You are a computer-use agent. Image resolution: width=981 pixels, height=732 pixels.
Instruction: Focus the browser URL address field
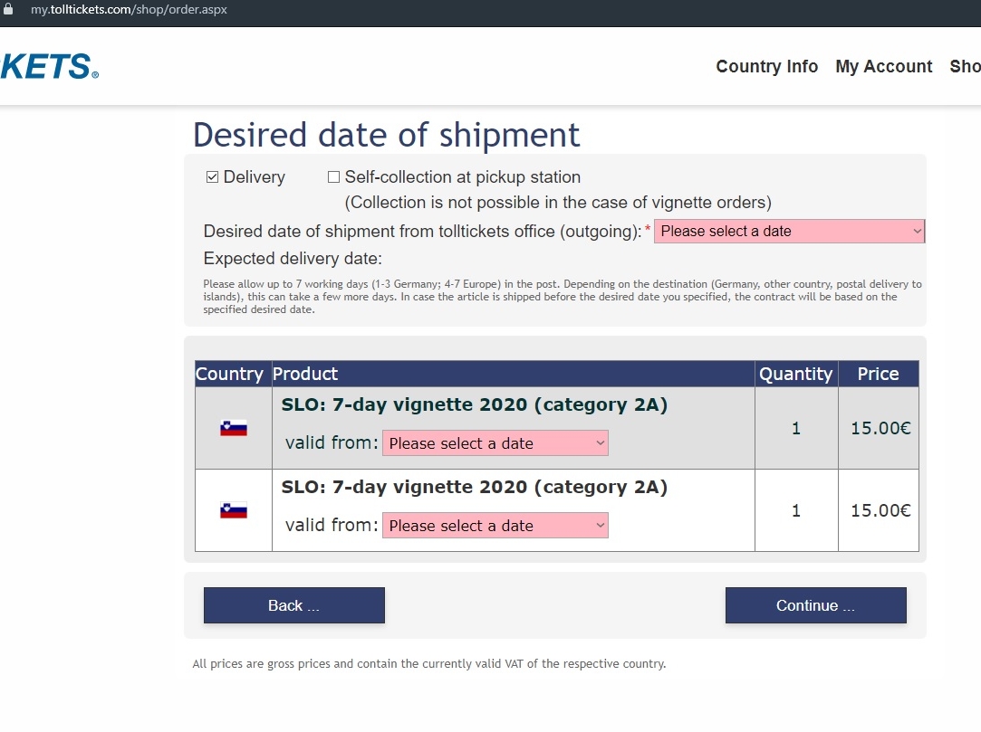129,9
